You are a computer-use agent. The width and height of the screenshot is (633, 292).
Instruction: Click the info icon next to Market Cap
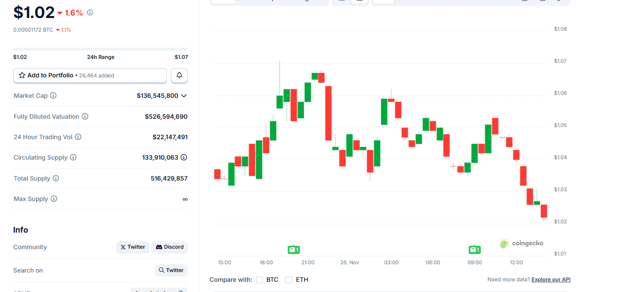tap(53, 96)
